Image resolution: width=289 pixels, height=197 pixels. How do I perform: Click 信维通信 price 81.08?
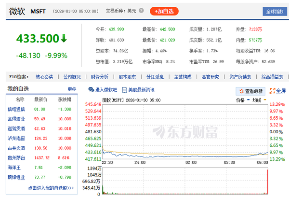[x=39, y=109]
